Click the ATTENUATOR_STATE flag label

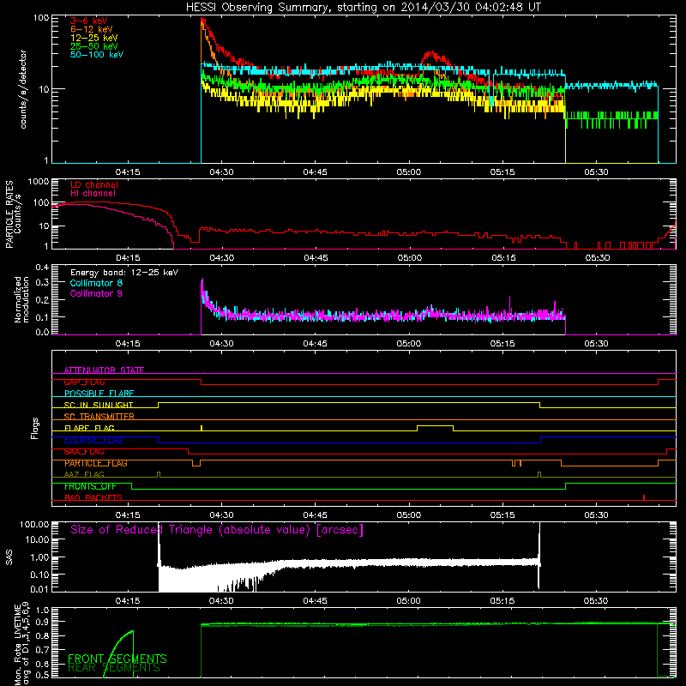104,370
